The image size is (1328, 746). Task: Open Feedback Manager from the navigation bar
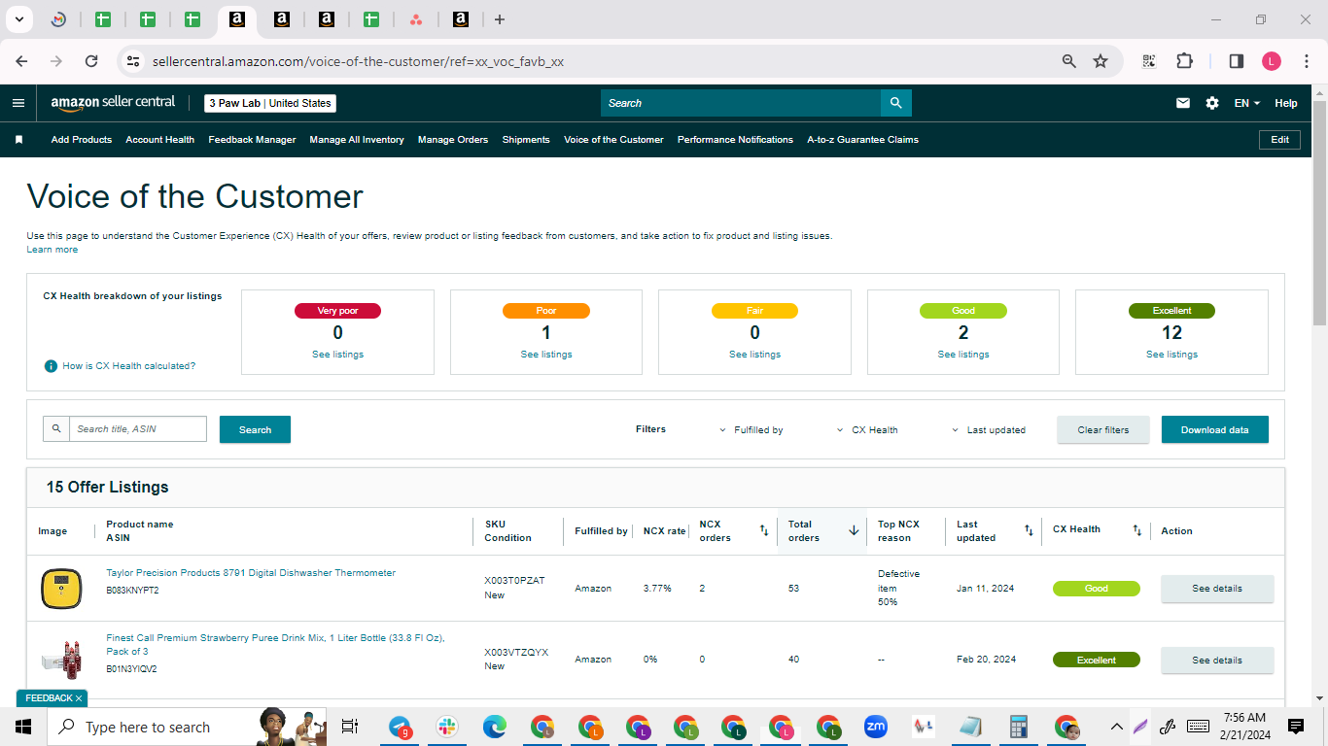252,140
